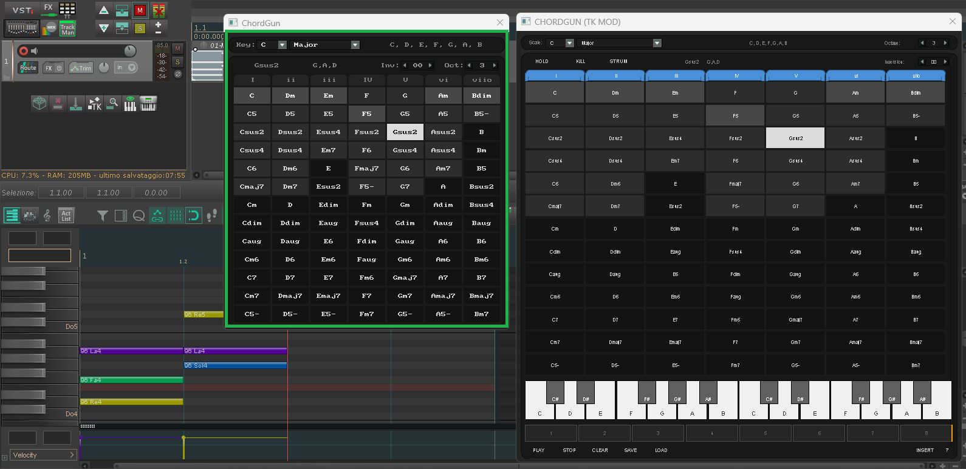This screenshot has height=469, width=966.
Task: Select the drum kit view icon
Action: tap(30, 215)
